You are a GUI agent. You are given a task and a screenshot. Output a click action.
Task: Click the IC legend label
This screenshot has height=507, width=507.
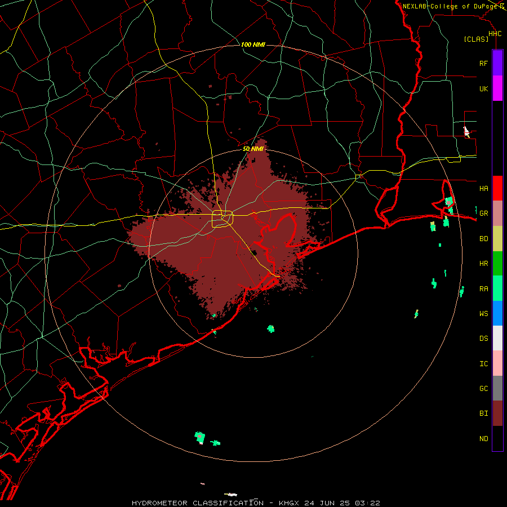[483, 363]
